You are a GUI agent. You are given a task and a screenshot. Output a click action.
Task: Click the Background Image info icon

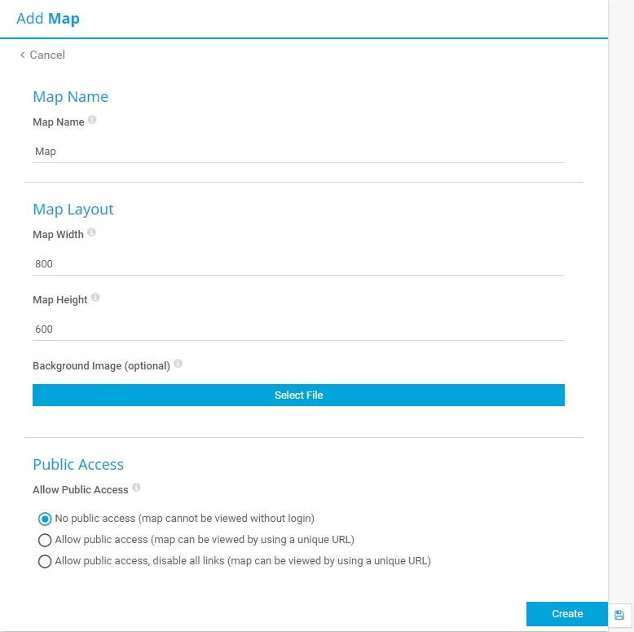(178, 364)
